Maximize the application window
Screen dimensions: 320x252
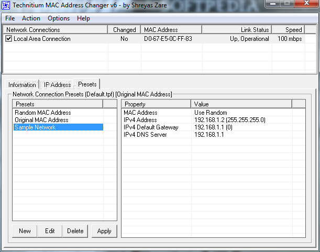click(287, 3)
